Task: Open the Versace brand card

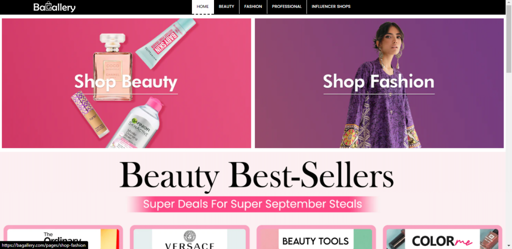Action: 189,237
